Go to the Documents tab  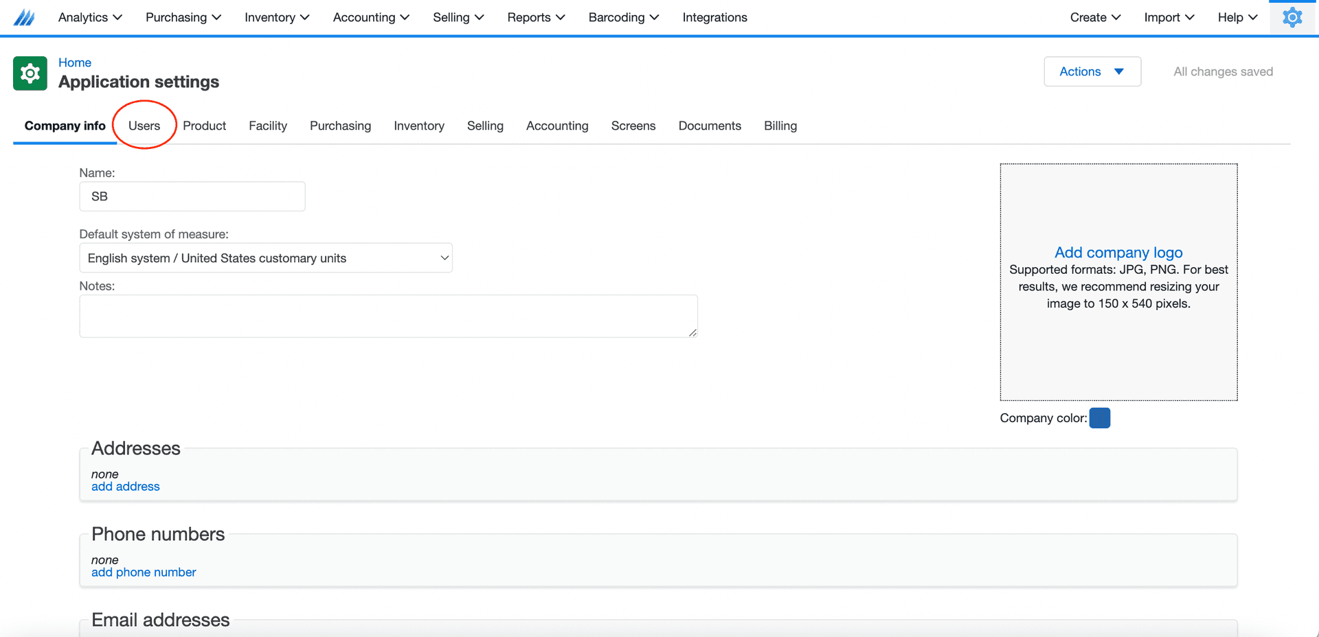pyautogui.click(x=710, y=126)
